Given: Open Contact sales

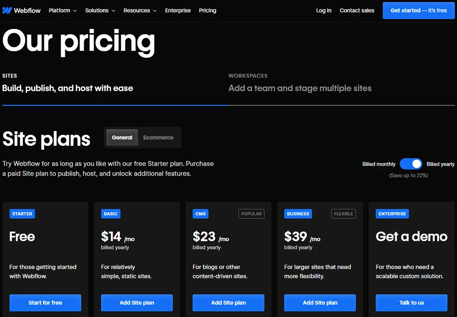Looking at the screenshot, I should point(356,10).
